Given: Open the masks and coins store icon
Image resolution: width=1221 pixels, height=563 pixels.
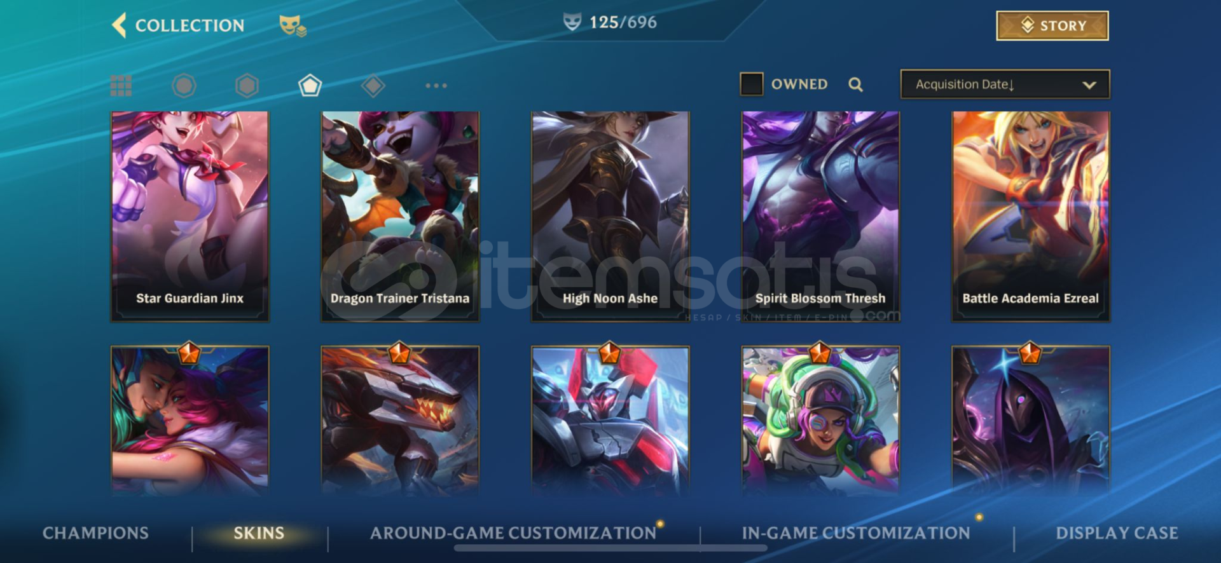Looking at the screenshot, I should pos(293,25).
